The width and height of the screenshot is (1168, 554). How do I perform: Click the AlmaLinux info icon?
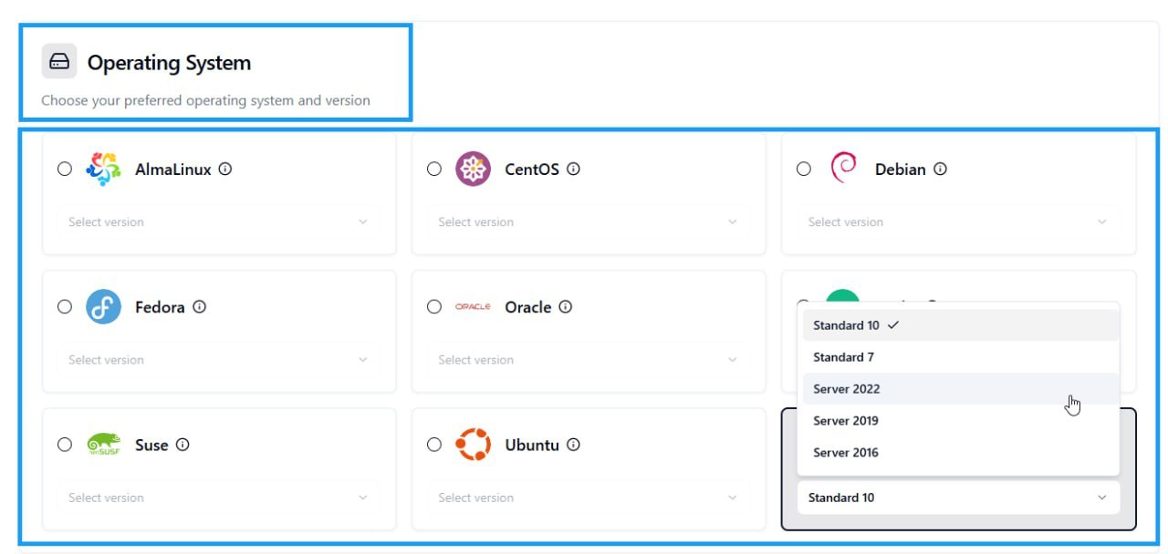pos(225,169)
